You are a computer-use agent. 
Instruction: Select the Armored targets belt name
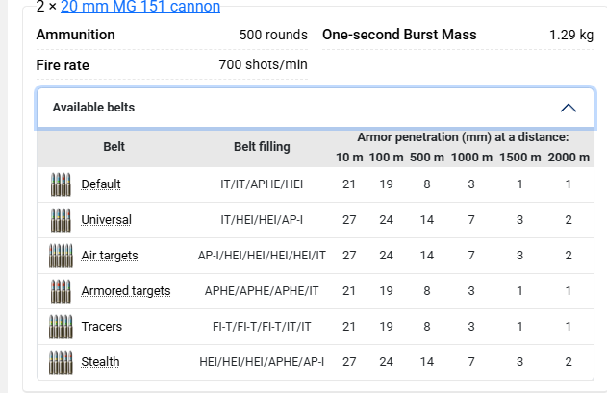[126, 290]
